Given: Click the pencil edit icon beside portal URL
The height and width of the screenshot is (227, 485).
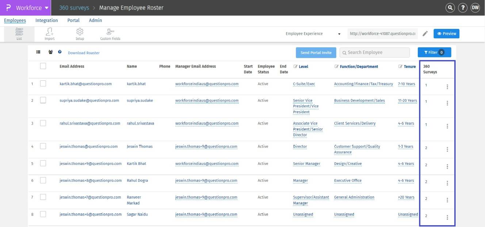Looking at the screenshot, I should [425, 34].
